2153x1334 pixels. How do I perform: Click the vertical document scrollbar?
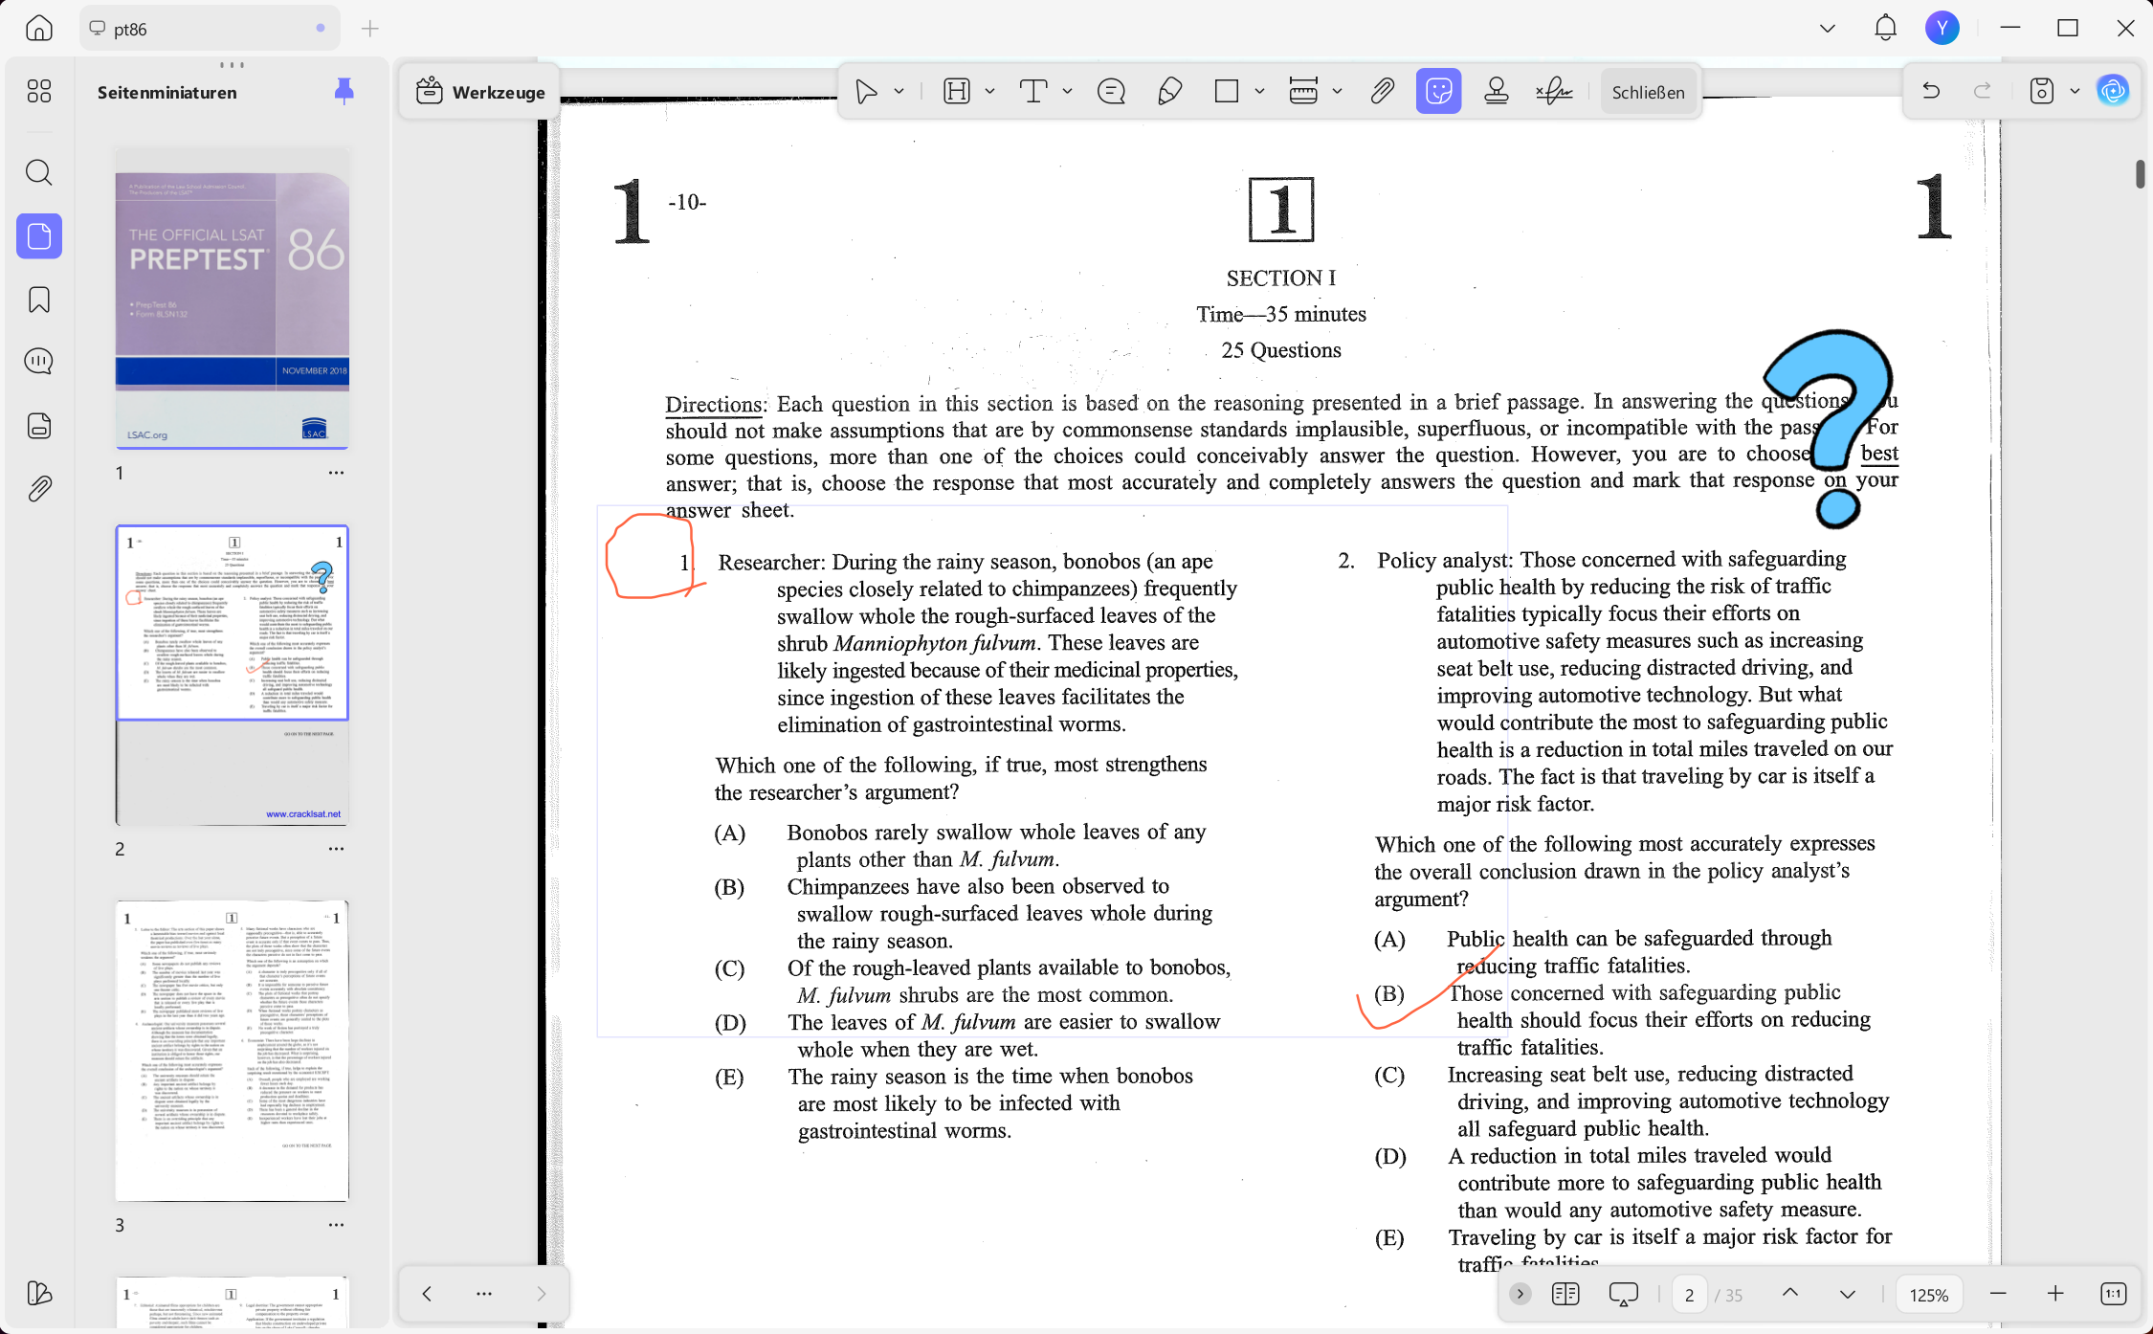[2140, 174]
